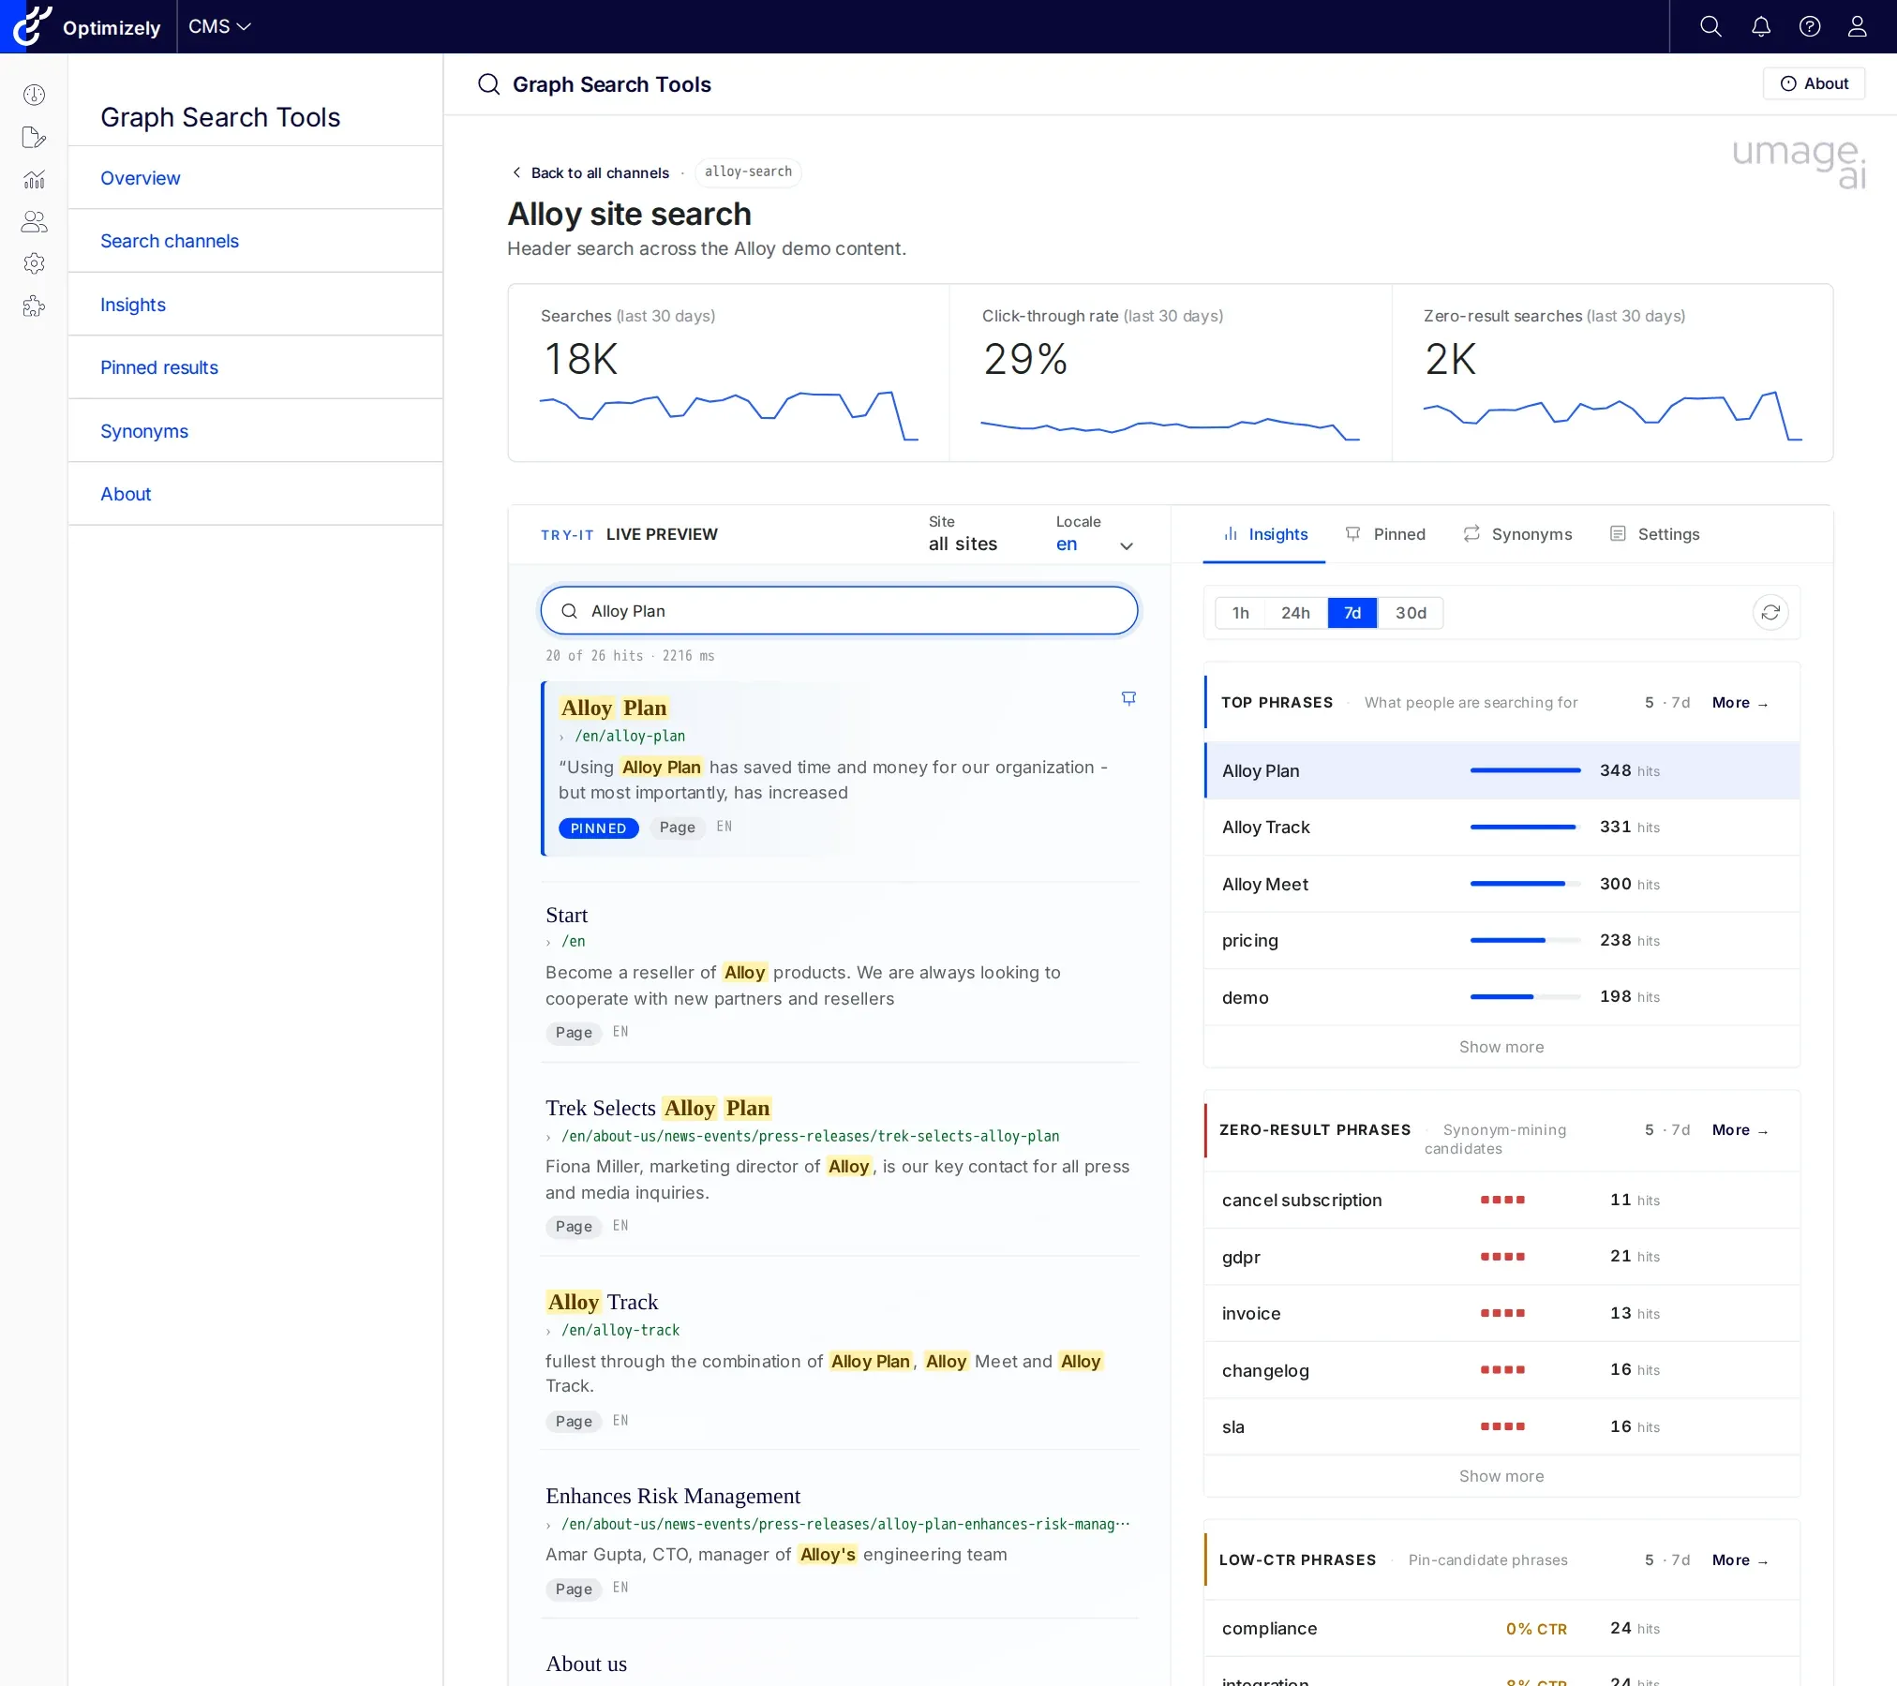Select the pricing phrase row

(1501, 940)
